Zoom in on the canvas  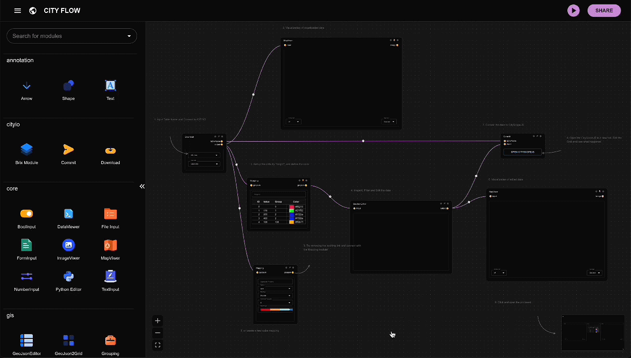158,321
